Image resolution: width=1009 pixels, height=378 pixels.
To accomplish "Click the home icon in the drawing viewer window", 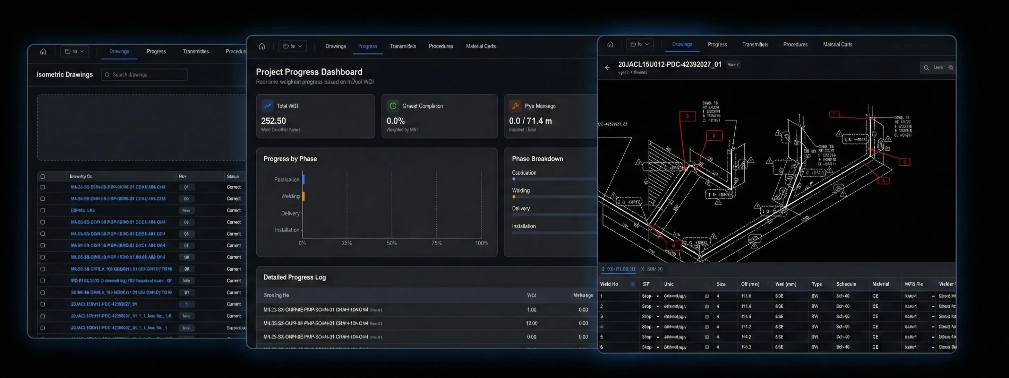I will [x=610, y=44].
